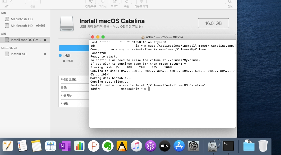Eject the Install macOS Catalina volume
Image resolution: width=281 pixels, height=155 pixels.
point(45,40)
